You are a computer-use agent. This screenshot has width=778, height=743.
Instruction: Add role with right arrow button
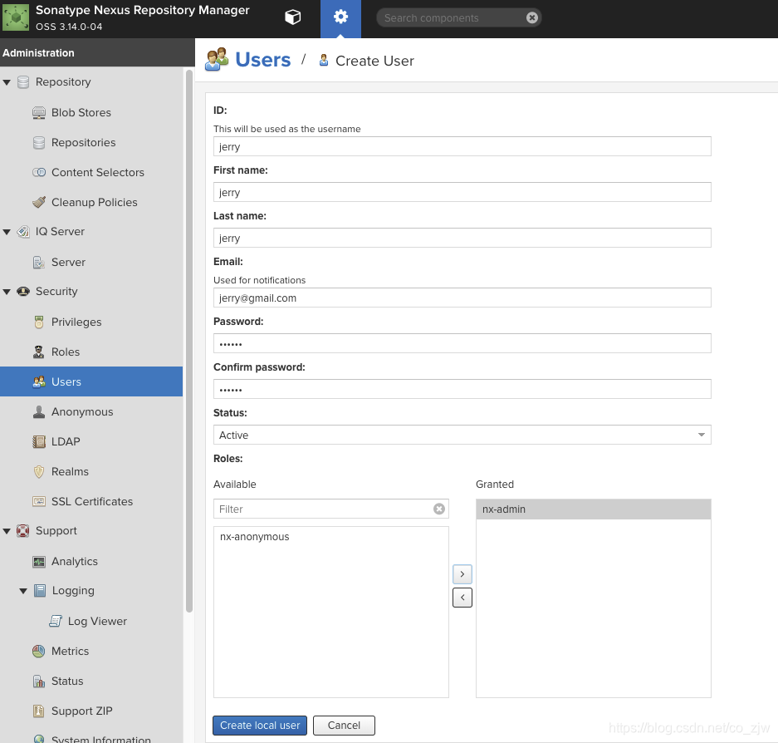pyautogui.click(x=462, y=574)
